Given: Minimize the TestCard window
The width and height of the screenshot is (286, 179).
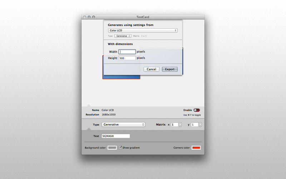Looking at the screenshot, I should (89, 17).
